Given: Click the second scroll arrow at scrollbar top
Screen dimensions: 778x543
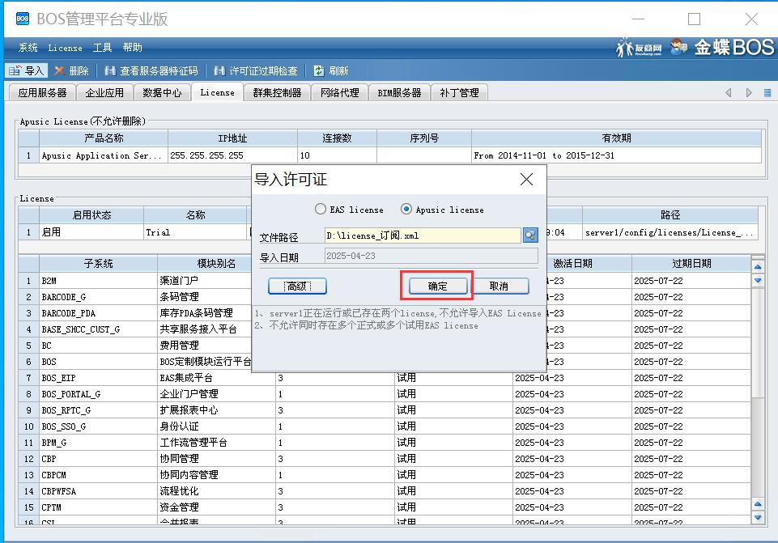Looking at the screenshot, I should pos(758,280).
